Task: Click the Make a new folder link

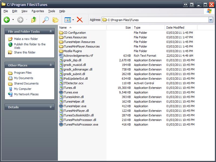Action: pos(26,39)
